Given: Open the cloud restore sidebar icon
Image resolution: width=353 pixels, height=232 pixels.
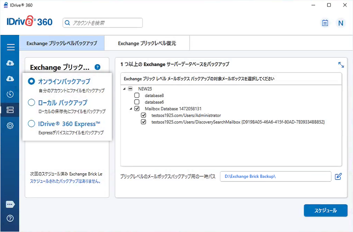Looking at the screenshot, I should 11,79.
